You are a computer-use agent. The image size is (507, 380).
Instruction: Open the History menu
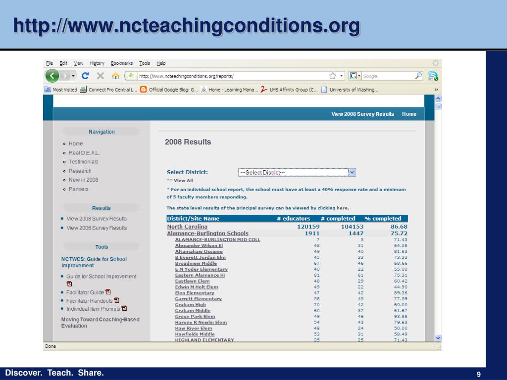(97, 63)
